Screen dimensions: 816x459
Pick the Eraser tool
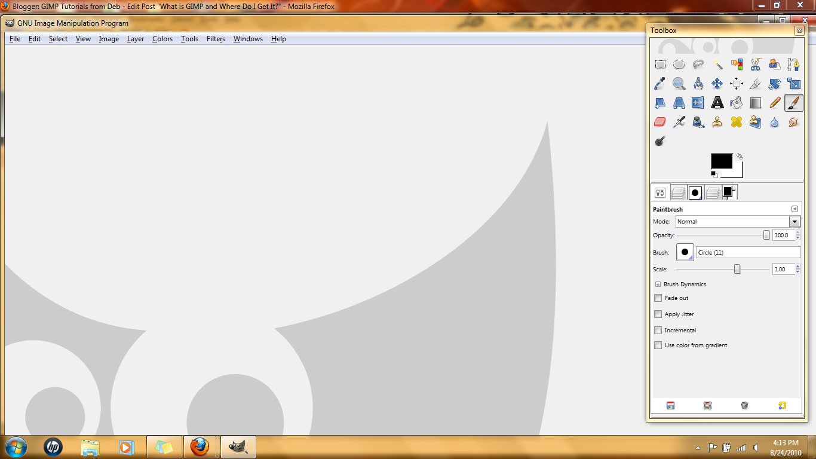(x=659, y=121)
